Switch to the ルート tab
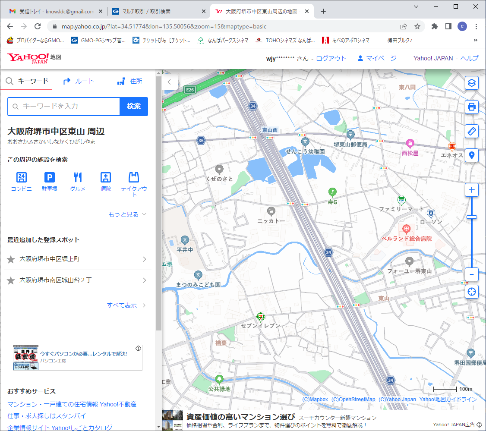Image resolution: width=486 pixels, height=431 pixels. pyautogui.click(x=78, y=81)
